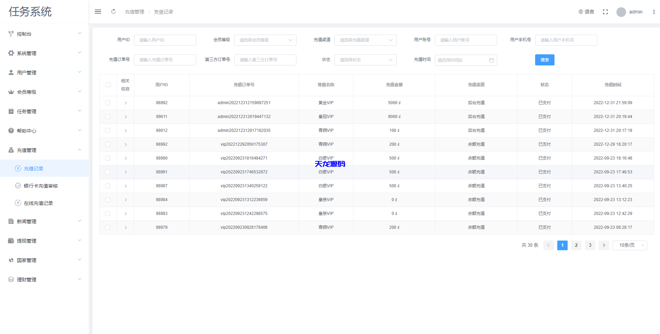Focus the 用户账号 input field
This screenshot has height=334, width=660.
click(466, 40)
